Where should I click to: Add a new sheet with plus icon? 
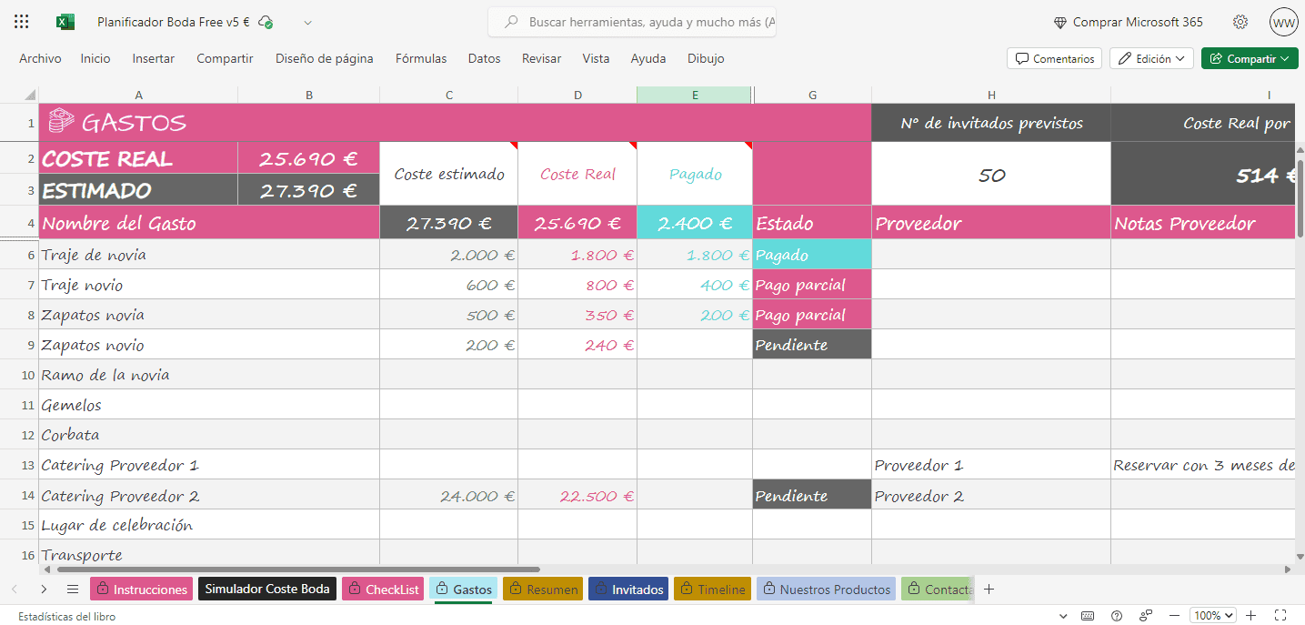pyautogui.click(x=989, y=590)
